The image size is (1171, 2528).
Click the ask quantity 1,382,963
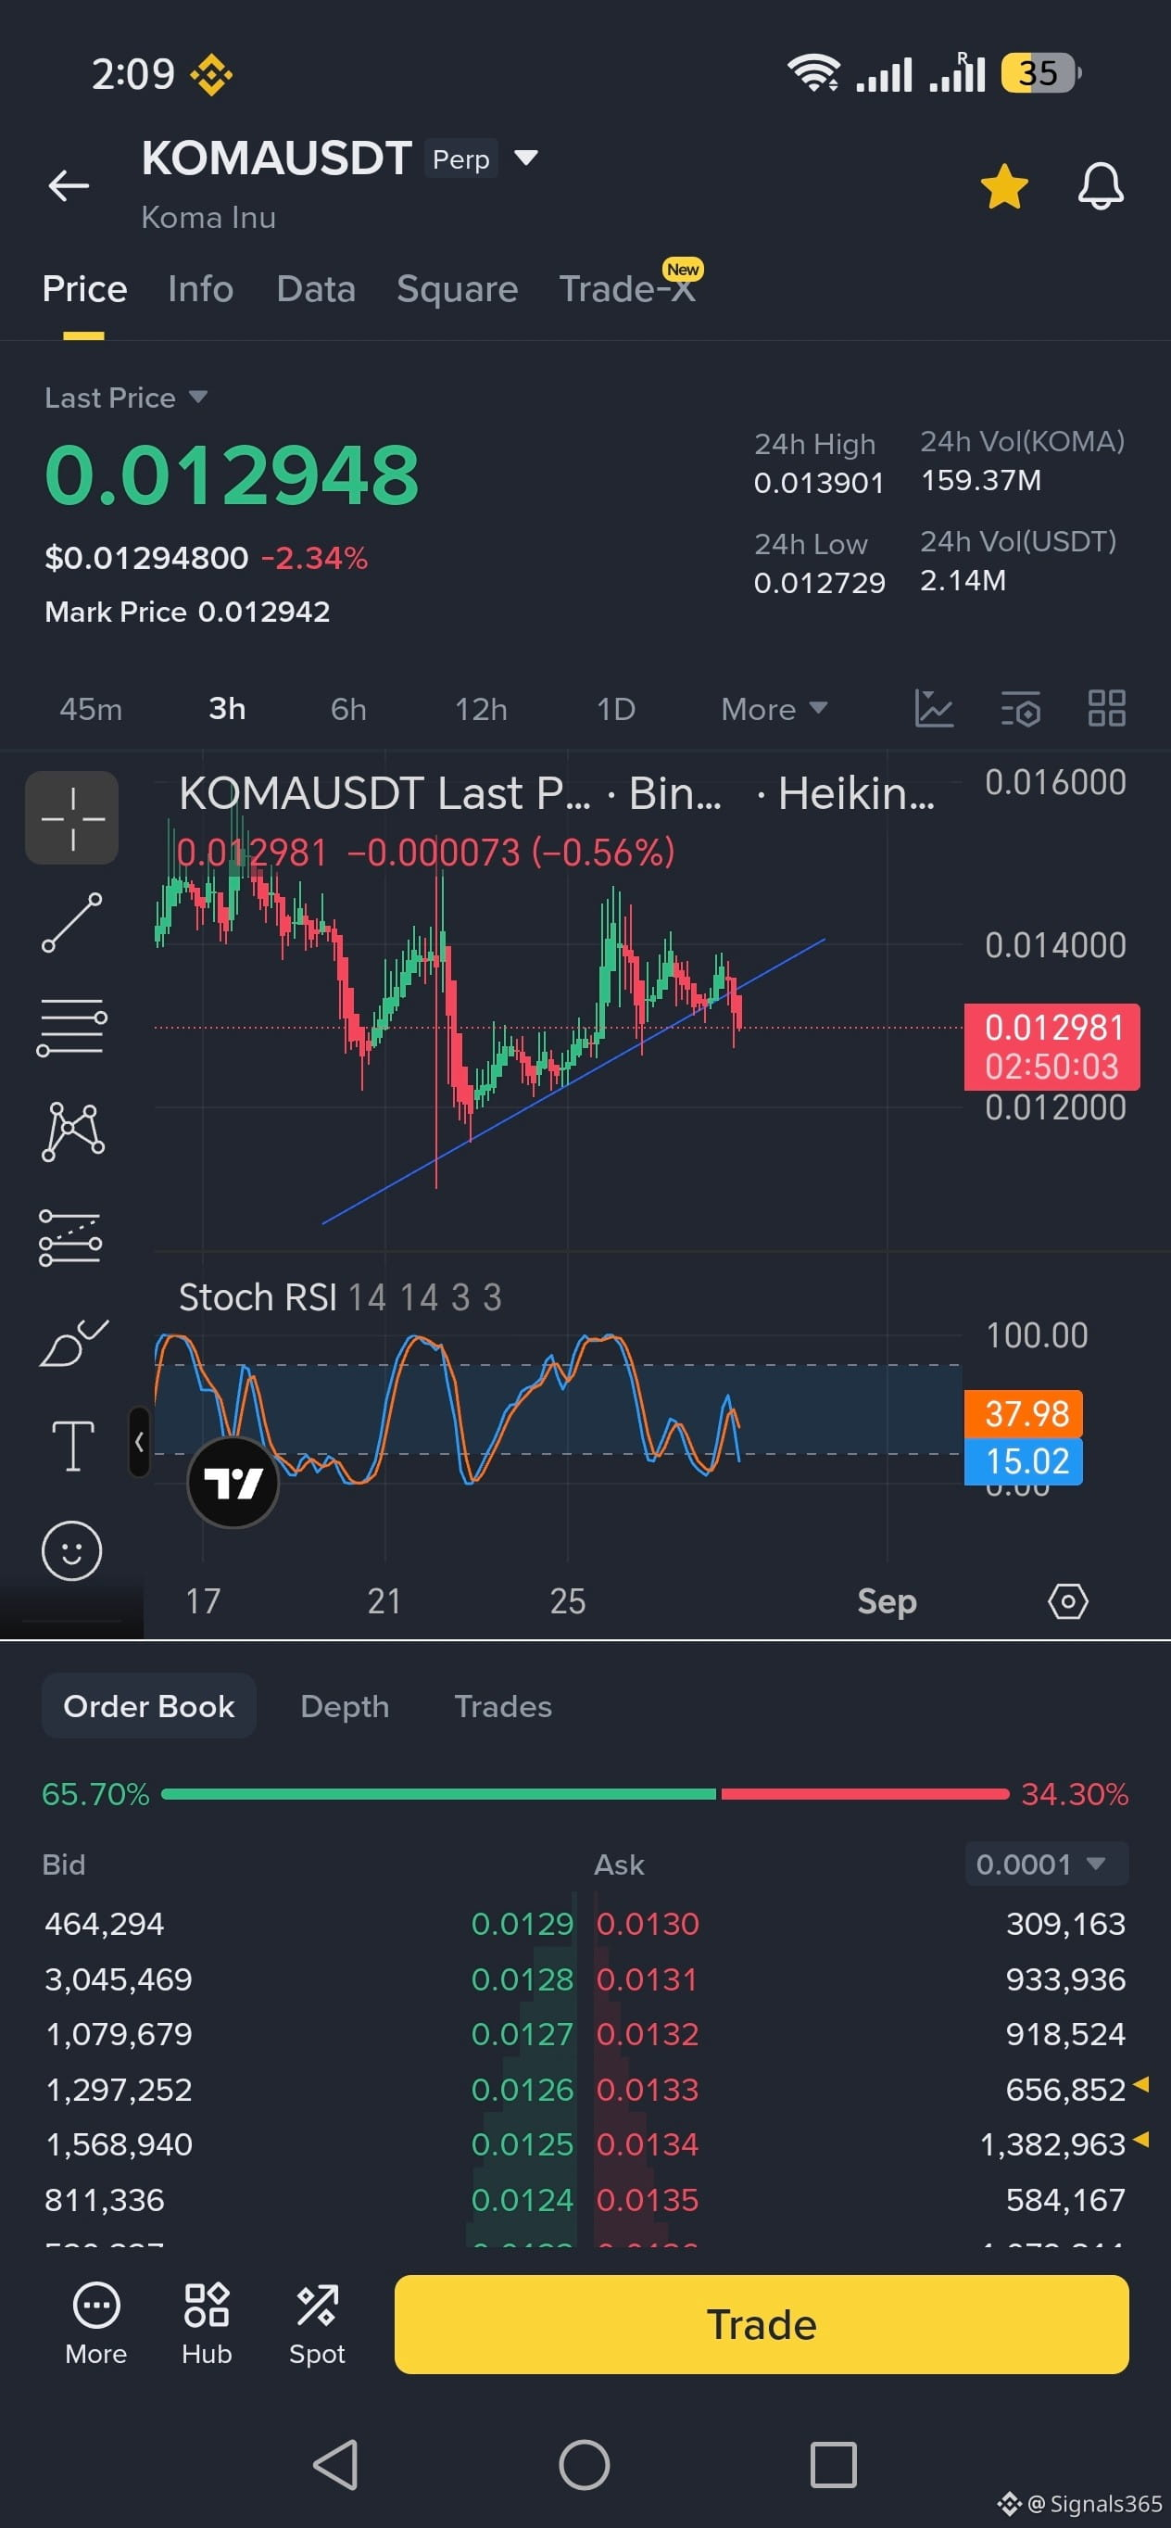click(x=1053, y=2144)
